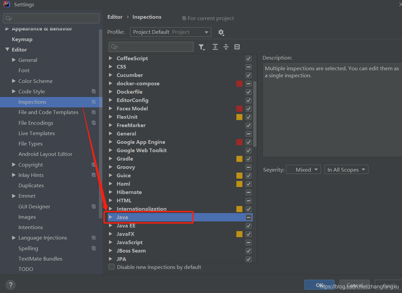Click the IntelliJ logo in title bar
Viewport: 402px width, 293px height.
pos(7,4)
